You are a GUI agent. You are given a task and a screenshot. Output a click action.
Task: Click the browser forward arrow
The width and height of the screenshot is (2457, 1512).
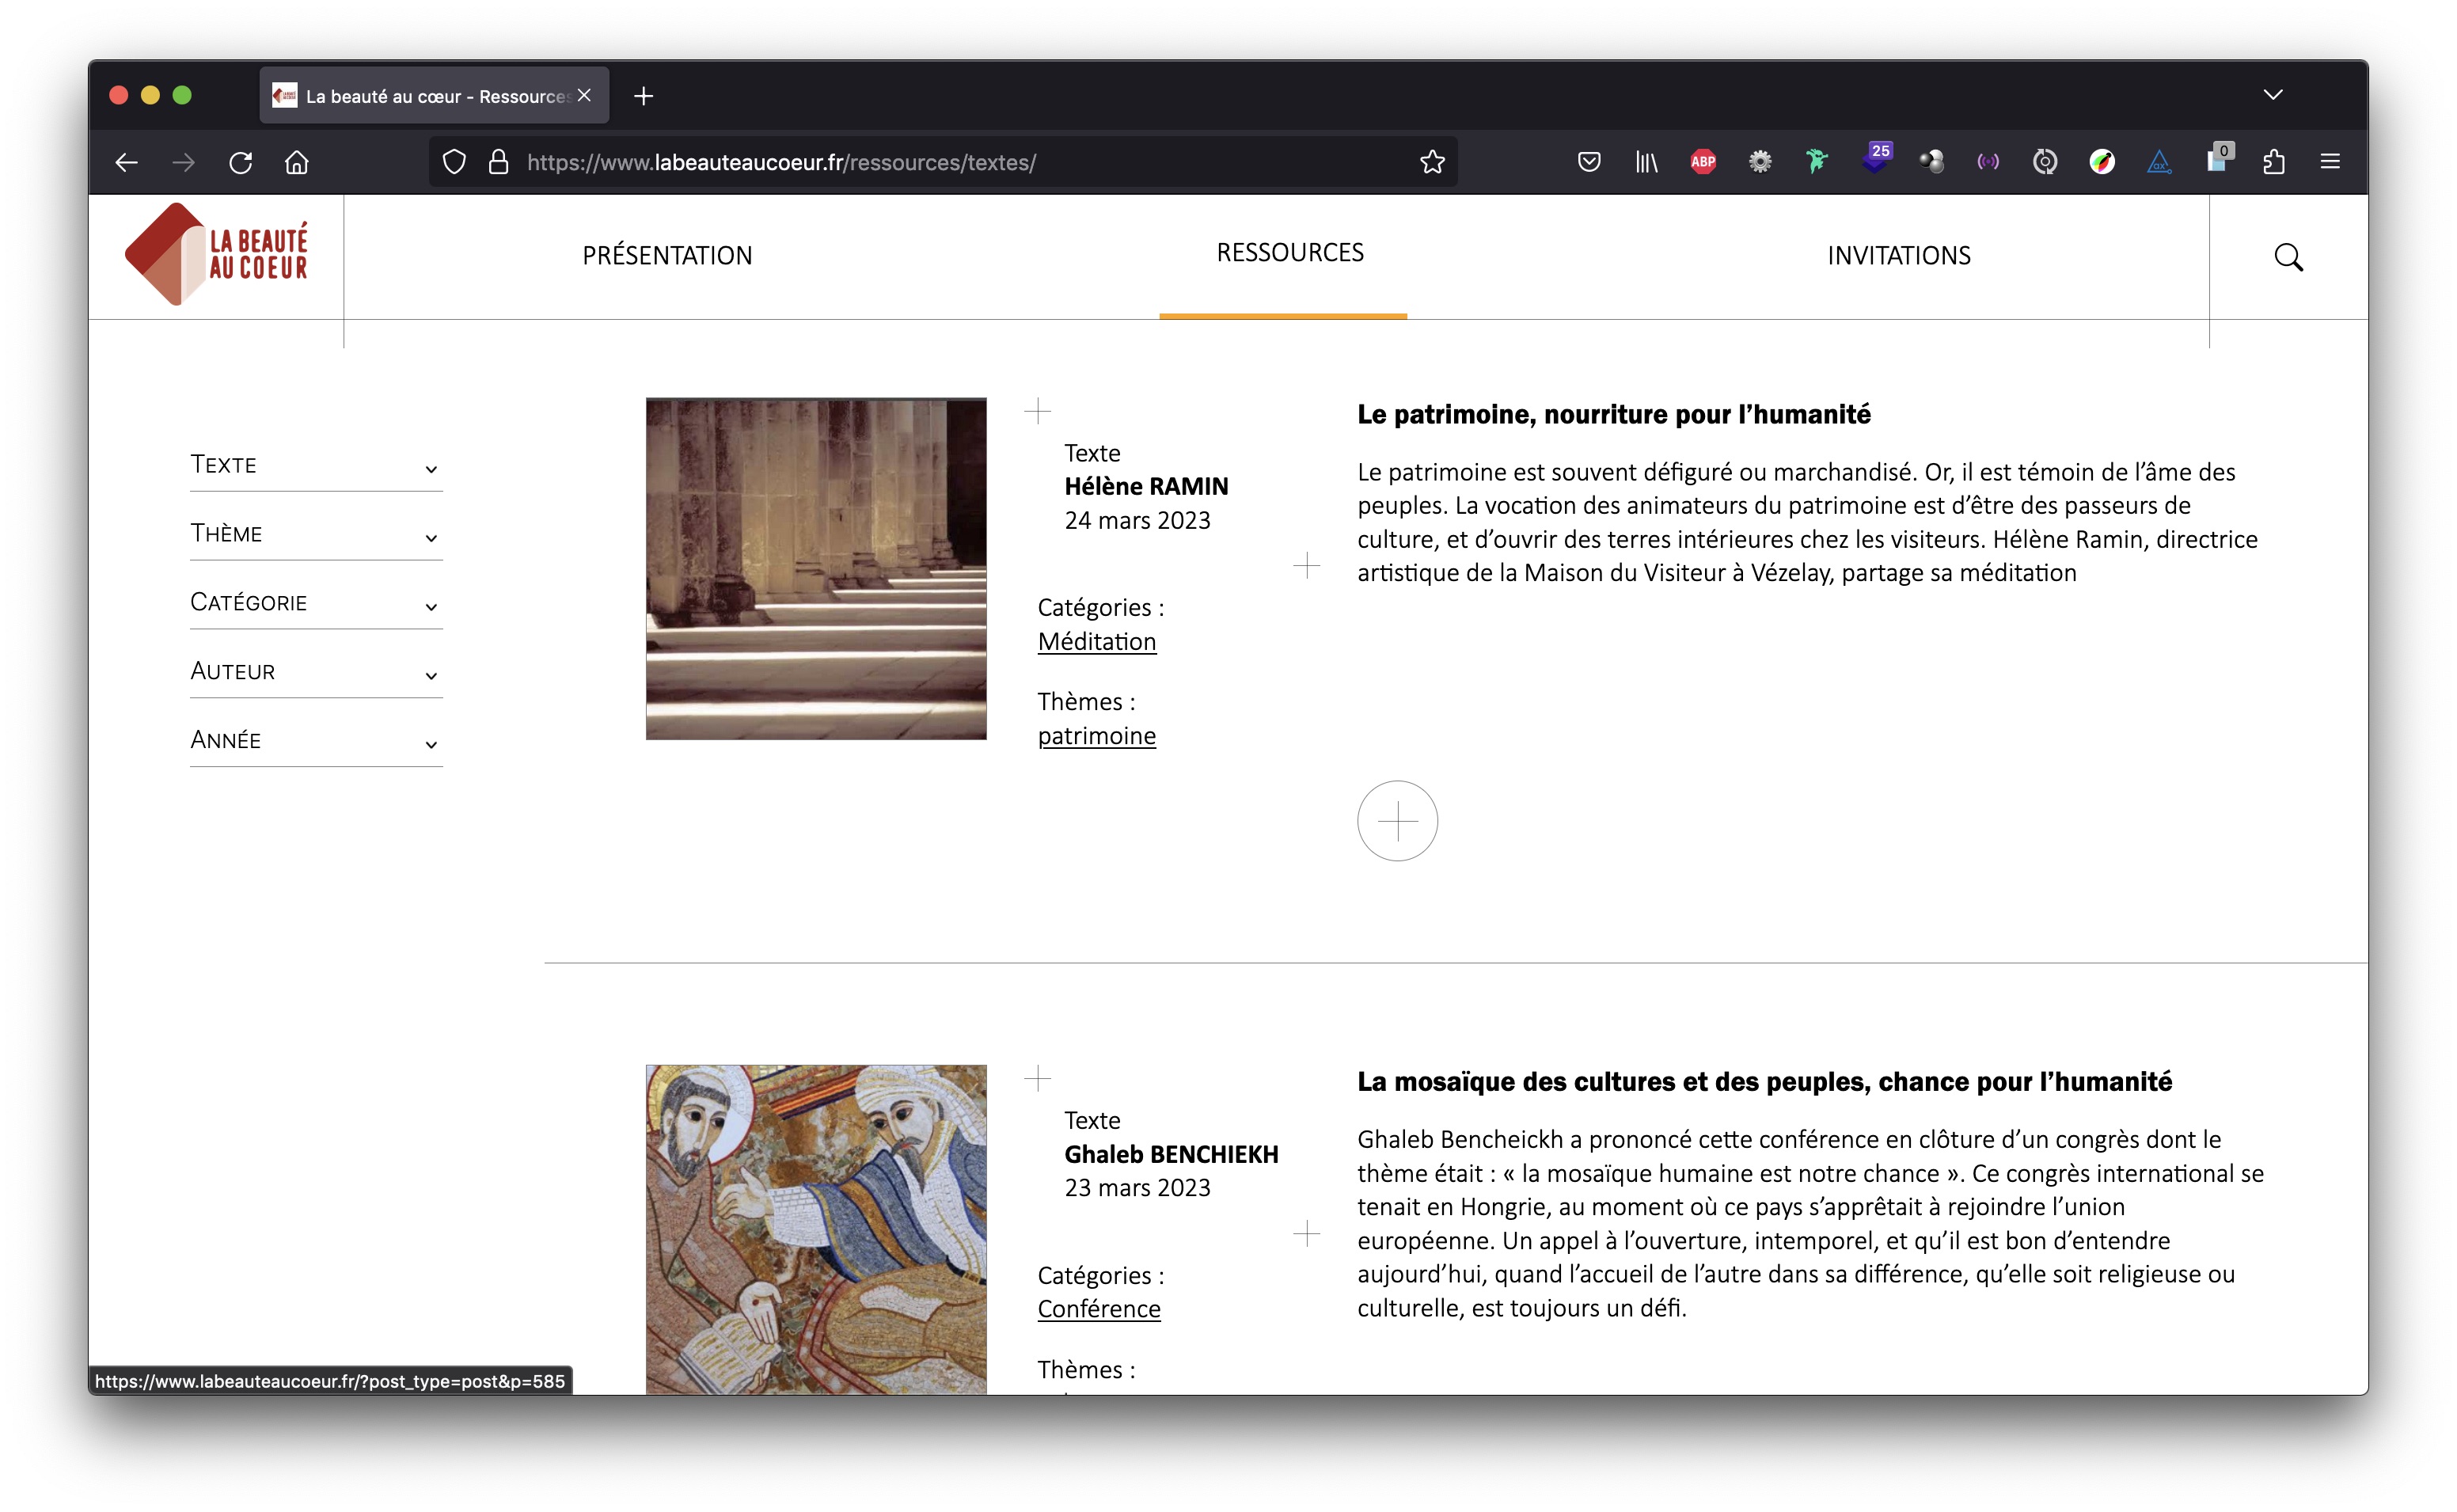point(183,162)
